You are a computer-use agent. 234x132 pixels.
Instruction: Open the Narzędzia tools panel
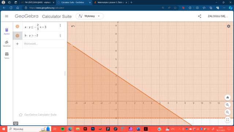[x=7, y=44]
